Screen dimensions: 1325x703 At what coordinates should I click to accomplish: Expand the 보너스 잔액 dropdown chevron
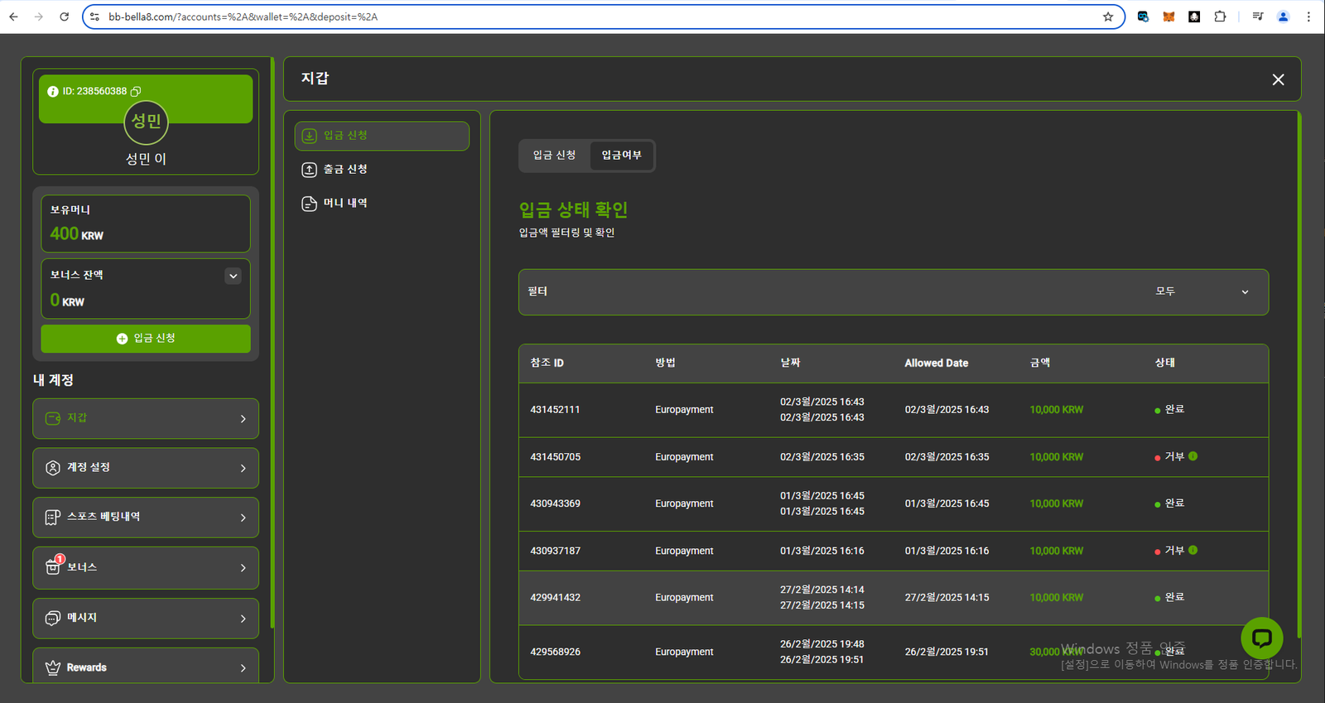coord(233,276)
